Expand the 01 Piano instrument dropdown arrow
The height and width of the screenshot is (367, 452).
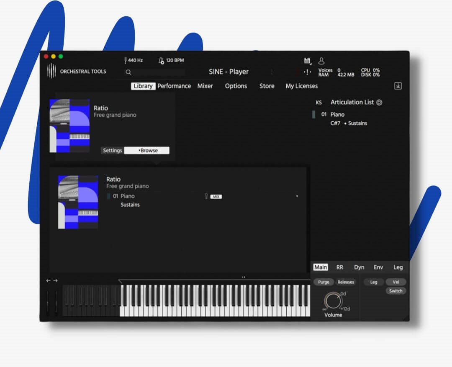pos(297,196)
